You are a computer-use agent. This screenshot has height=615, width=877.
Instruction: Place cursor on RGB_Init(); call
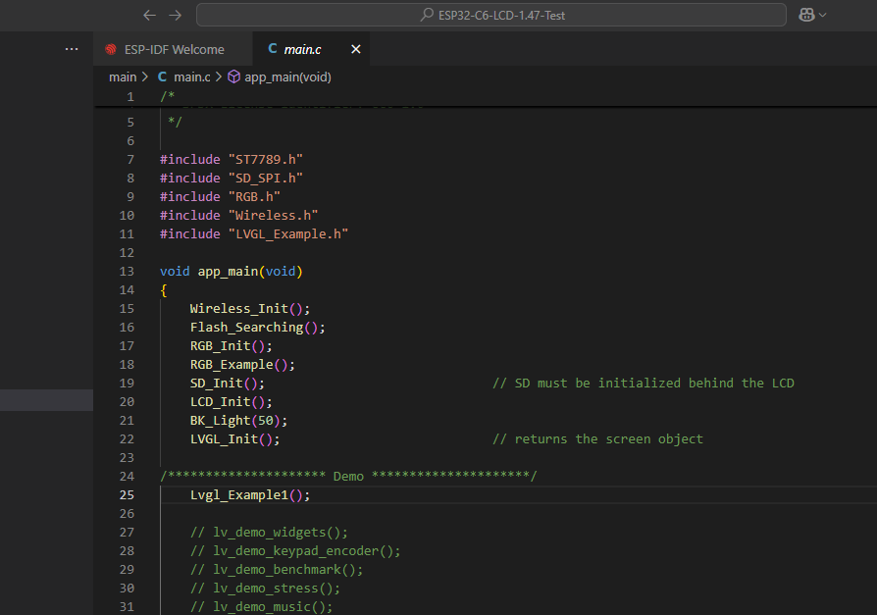231,346
